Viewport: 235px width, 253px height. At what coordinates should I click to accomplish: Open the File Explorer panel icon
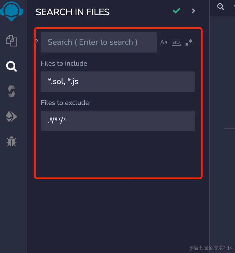(x=11, y=41)
